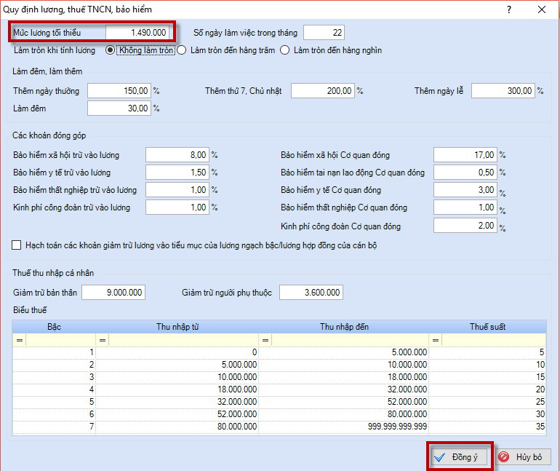Select the 5.000.000 upper limit in row 1
Image resolution: width=560 pixels, height=471 pixels.
pos(343,352)
